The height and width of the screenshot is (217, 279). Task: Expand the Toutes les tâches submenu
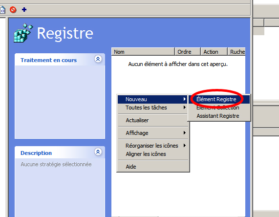(x=152, y=108)
